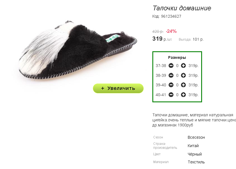Click the slipper product photo
Image resolution: width=236 pixels, height=169 pixels.
78,50
